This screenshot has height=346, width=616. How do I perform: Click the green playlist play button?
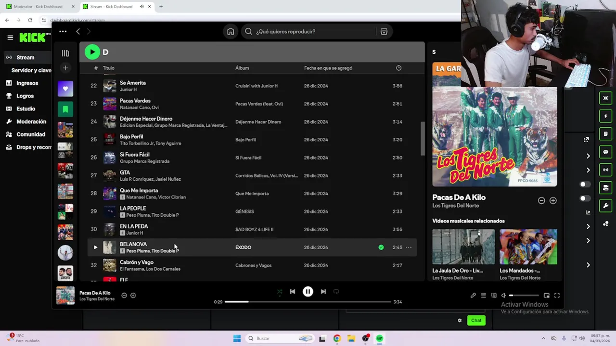(92, 52)
